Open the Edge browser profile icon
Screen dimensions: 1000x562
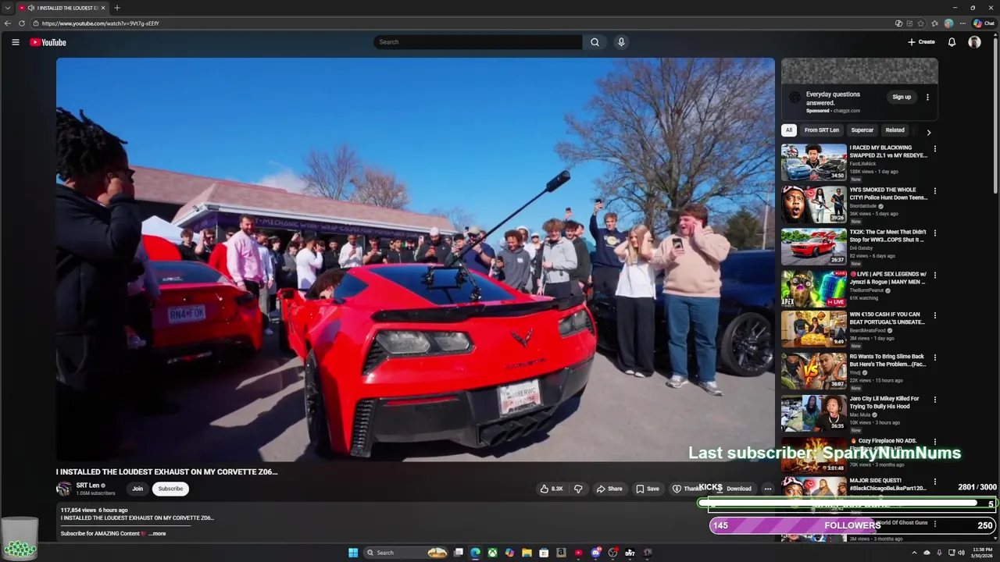948,23
